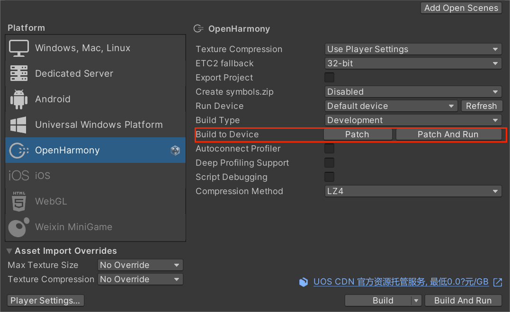Toggle Autoconnect Profiler on
This screenshot has width=510, height=312.
pyautogui.click(x=329, y=148)
